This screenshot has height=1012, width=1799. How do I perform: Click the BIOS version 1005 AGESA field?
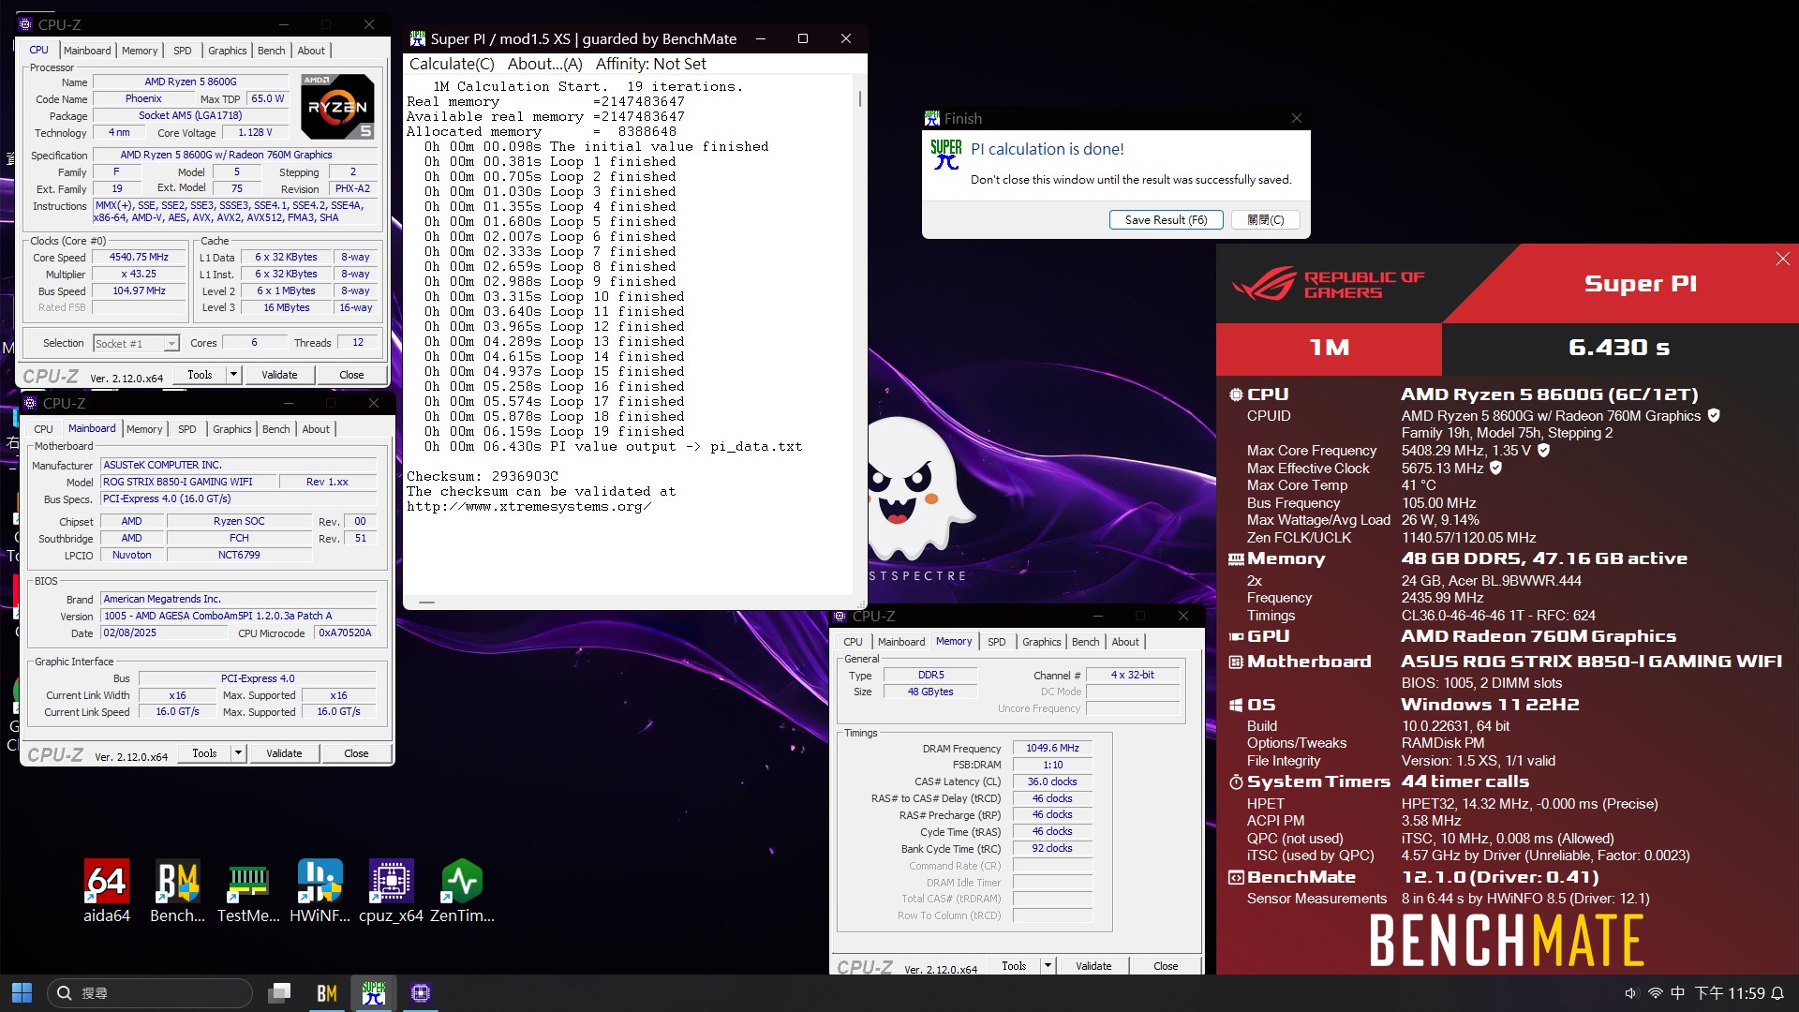tap(239, 616)
